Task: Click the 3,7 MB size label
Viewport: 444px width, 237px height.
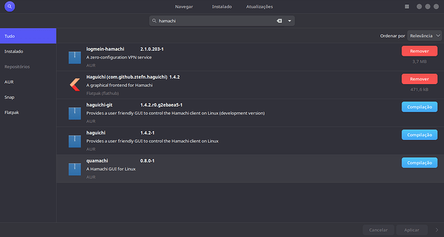Action: [420, 61]
